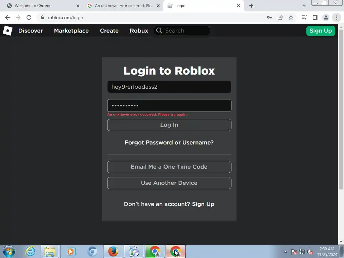Open Create in the Roblox navbar
Screen dimensions: 344x258
[x=109, y=31]
